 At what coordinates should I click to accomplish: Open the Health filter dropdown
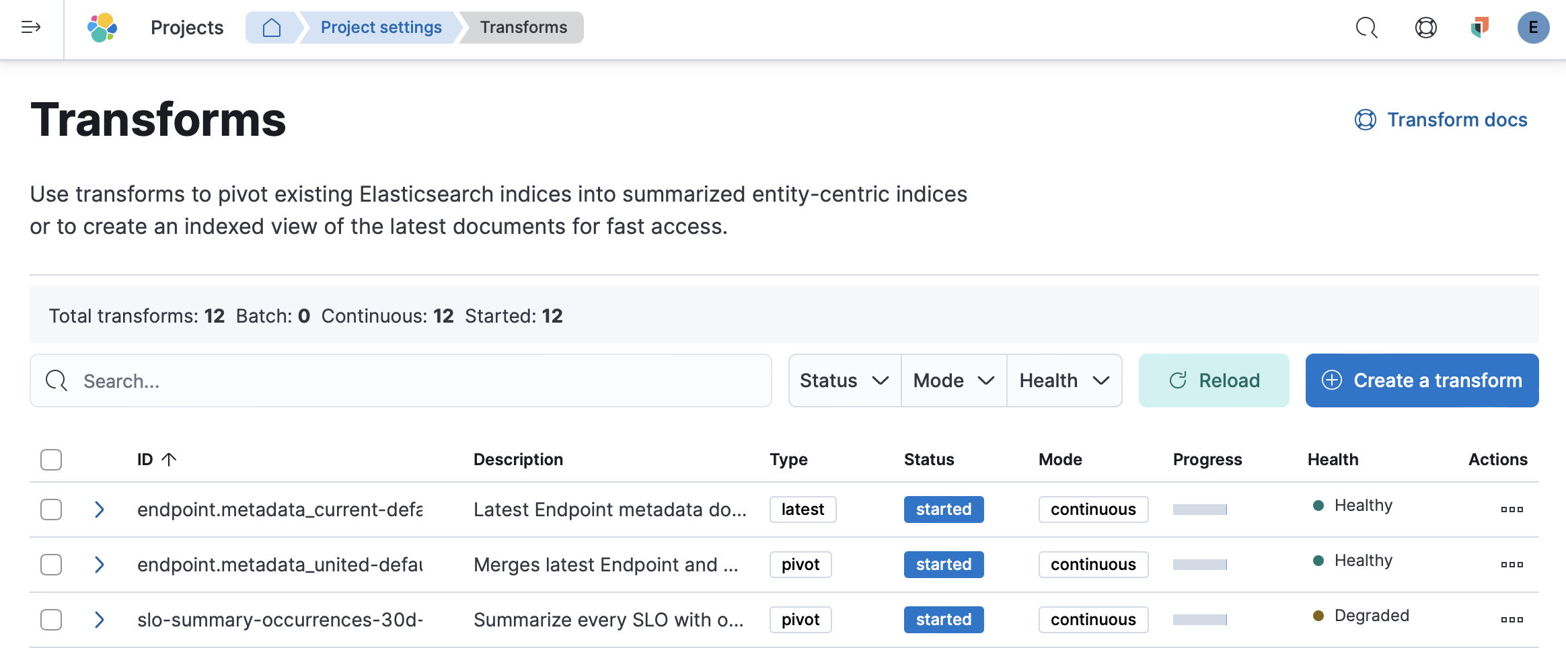1064,380
